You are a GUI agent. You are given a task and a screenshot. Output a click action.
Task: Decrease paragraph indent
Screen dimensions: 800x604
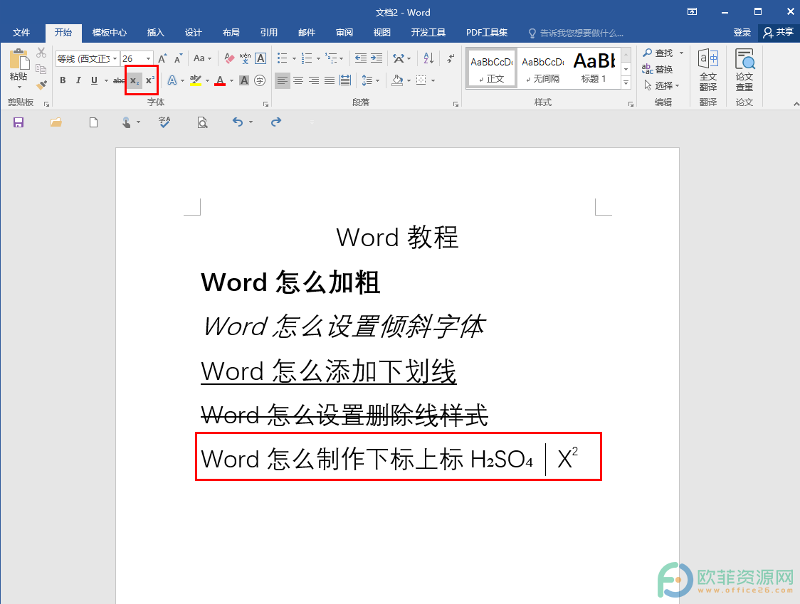tap(361, 58)
